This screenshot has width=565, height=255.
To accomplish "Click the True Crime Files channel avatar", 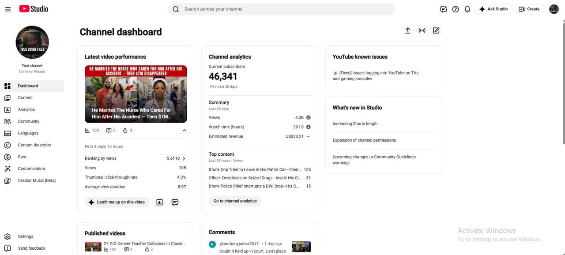I will point(32,42).
